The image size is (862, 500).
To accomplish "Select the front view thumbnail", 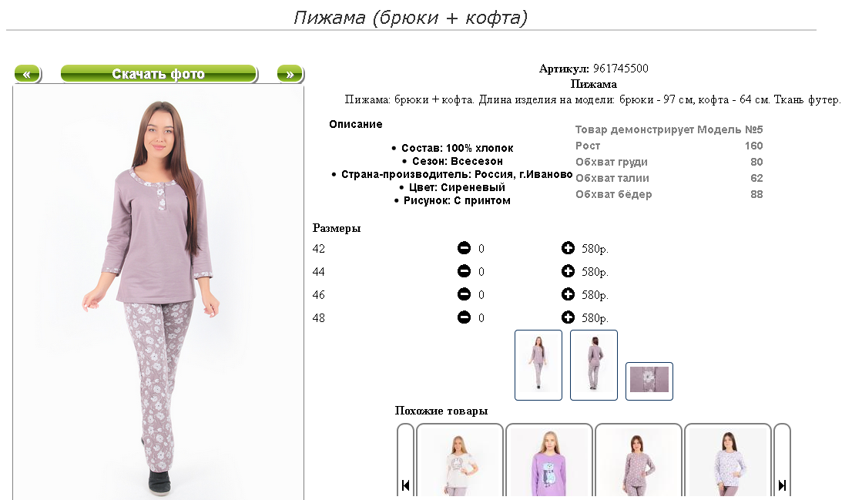I will click(x=538, y=364).
